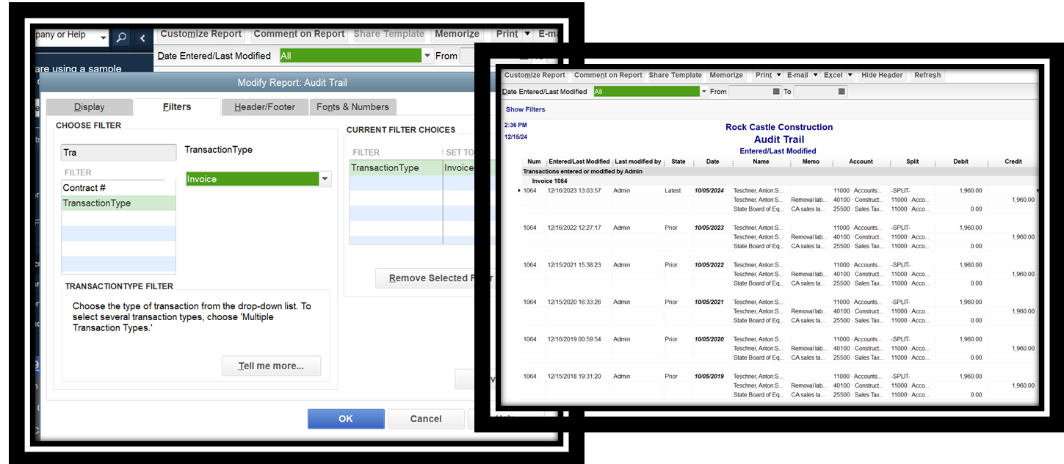Click Memorize in the report toolbar

[726, 74]
